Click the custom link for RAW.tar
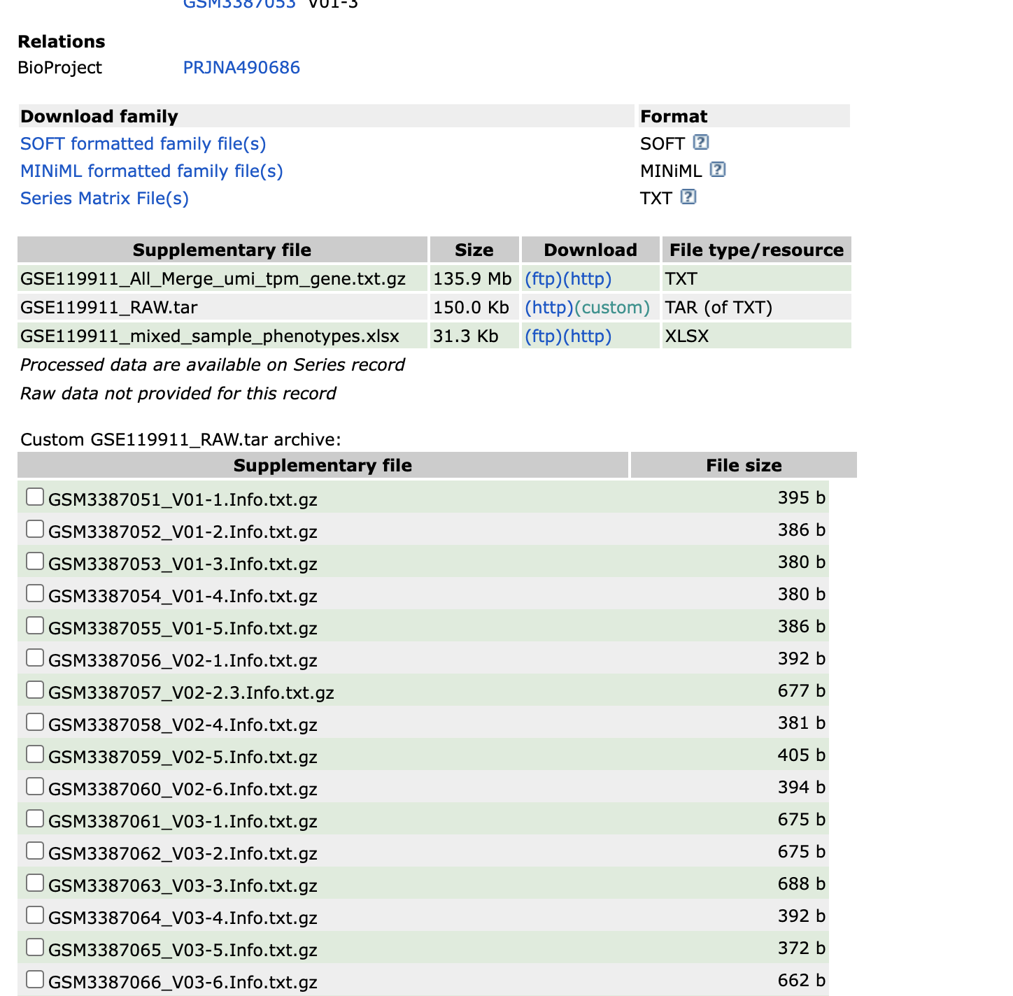The image size is (1013, 996). pos(612,308)
